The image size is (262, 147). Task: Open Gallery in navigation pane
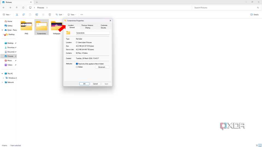coord(8,26)
